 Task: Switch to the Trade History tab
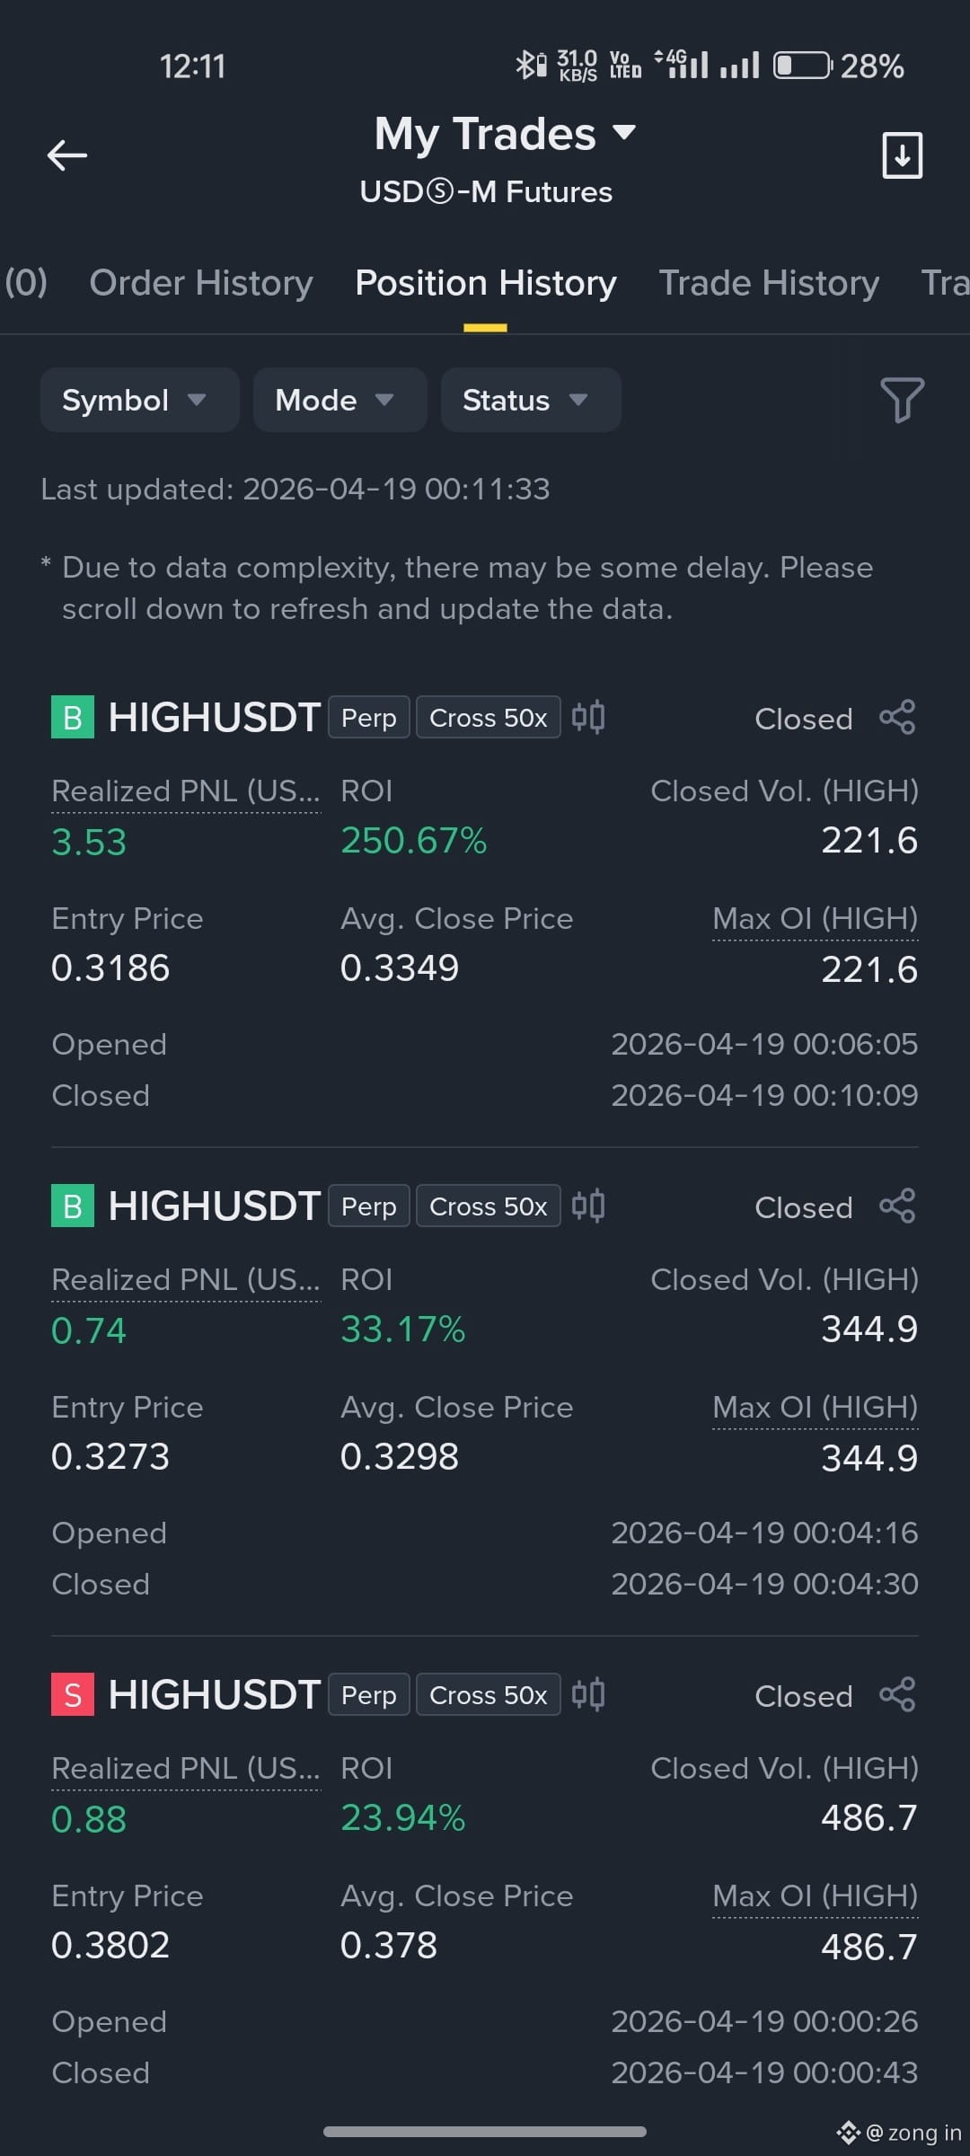(769, 283)
